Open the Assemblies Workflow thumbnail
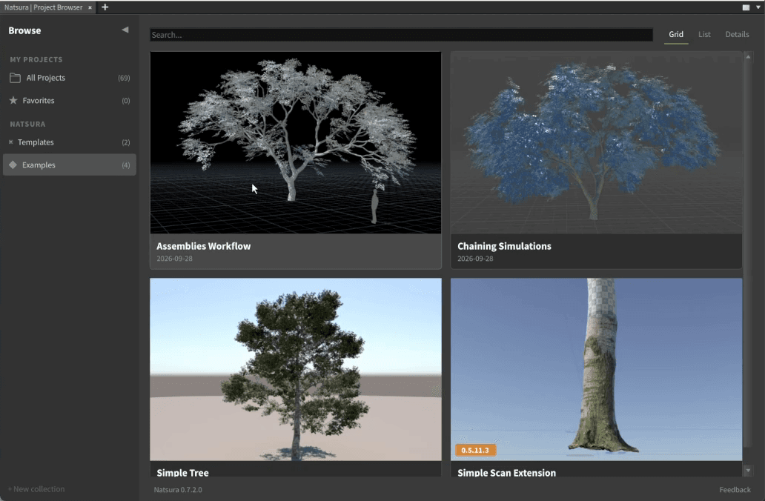The image size is (765, 501). [x=296, y=142]
